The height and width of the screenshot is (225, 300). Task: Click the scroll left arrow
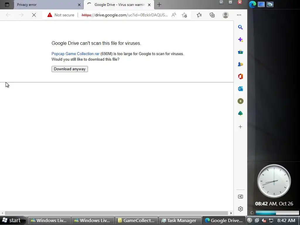2,213
